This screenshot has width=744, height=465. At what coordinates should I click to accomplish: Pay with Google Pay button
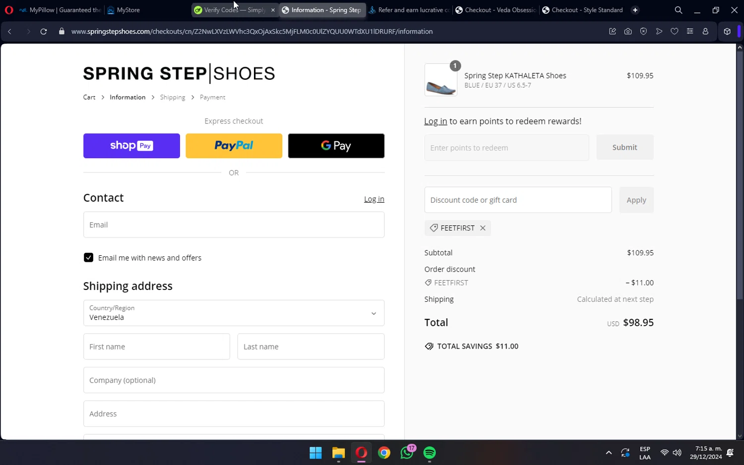[x=336, y=146]
